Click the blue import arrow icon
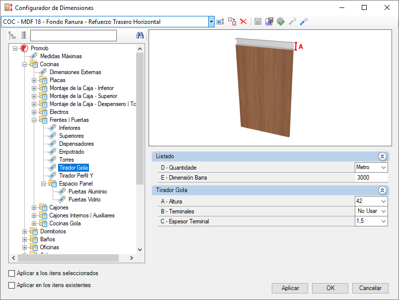This screenshot has height=300, width=399. [x=304, y=22]
